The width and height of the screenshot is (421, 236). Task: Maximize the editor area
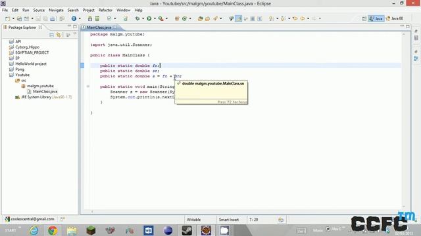[408, 26]
